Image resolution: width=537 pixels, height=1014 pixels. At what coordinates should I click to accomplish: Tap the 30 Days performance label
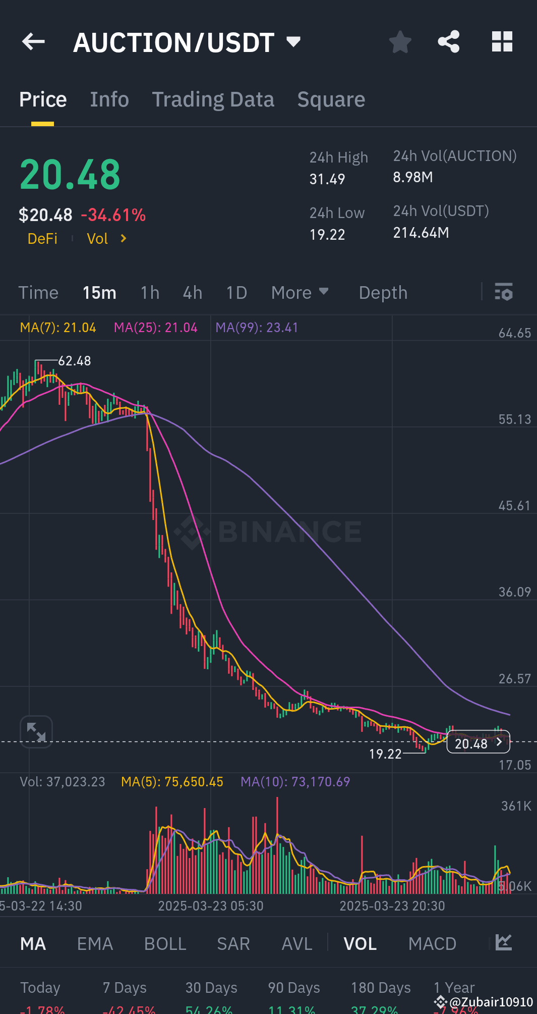[x=211, y=987]
